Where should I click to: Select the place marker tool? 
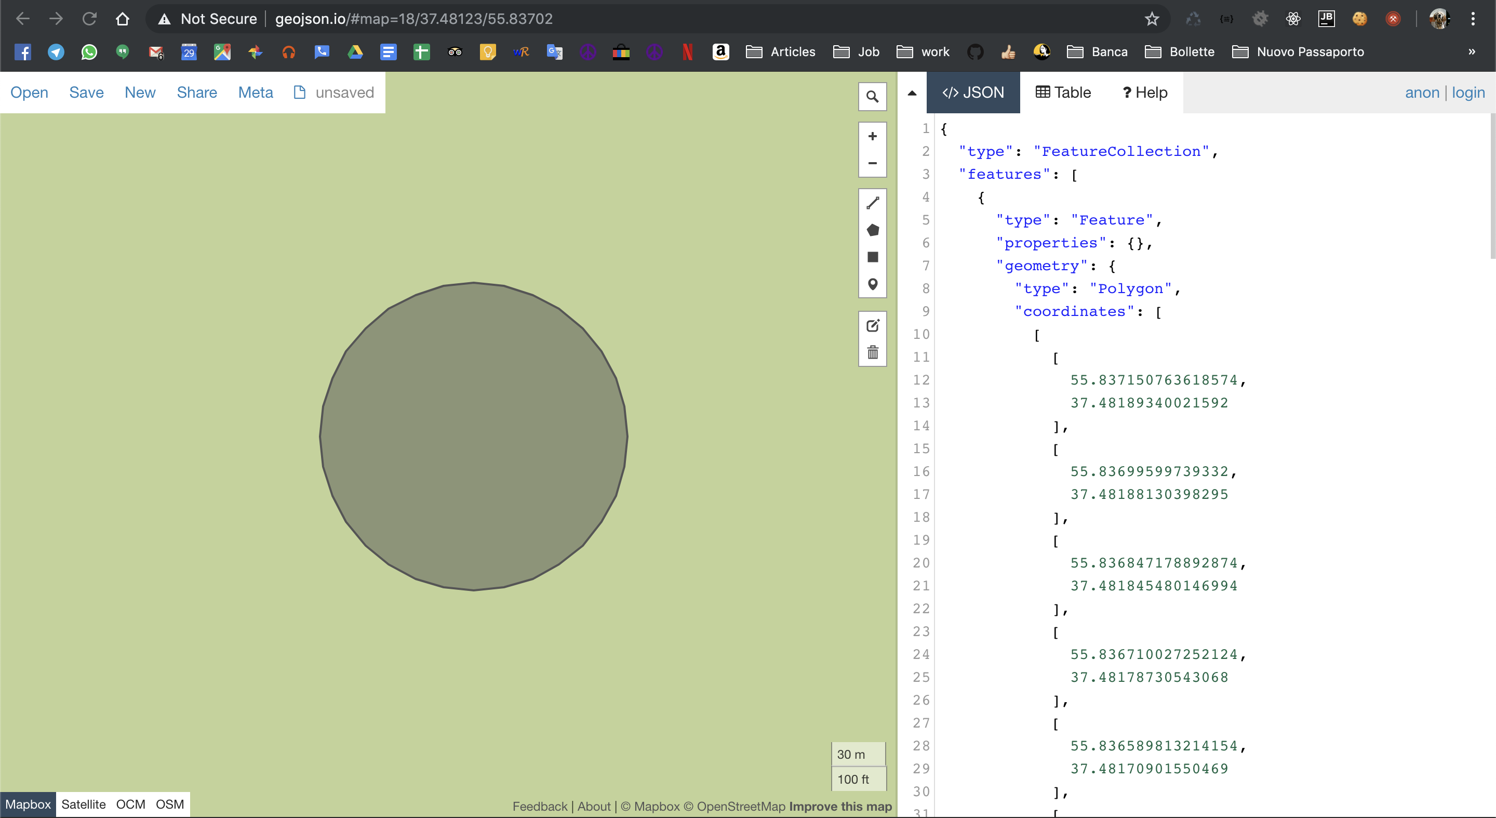coord(872,285)
